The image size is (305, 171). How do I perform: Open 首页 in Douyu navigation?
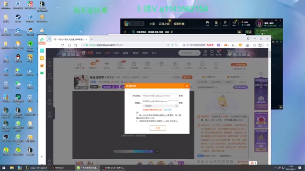(x=99, y=53)
